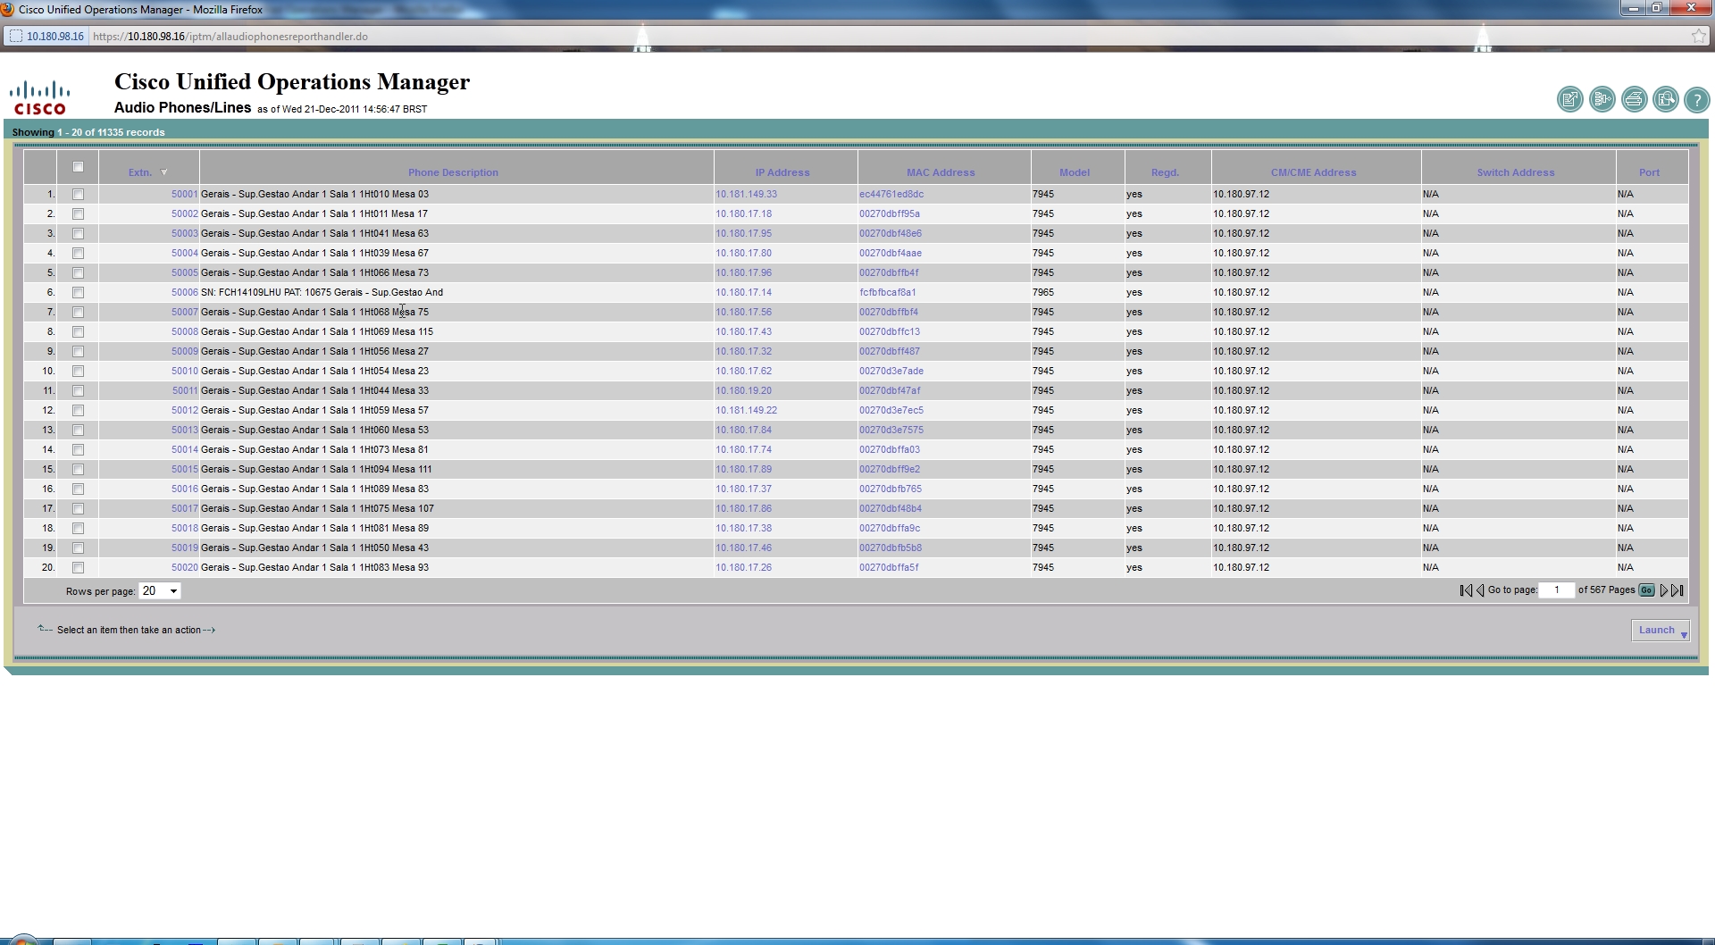Open extension 50011 link
Image resolution: width=1715 pixels, height=945 pixels.
185,390
